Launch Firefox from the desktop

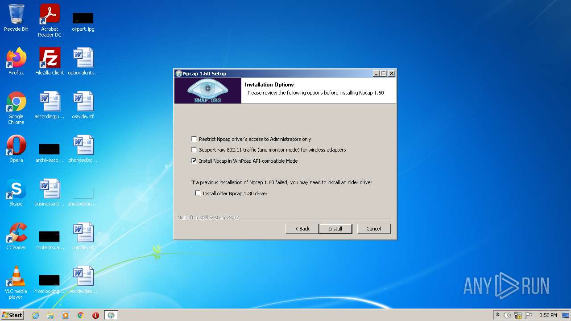coord(16,62)
